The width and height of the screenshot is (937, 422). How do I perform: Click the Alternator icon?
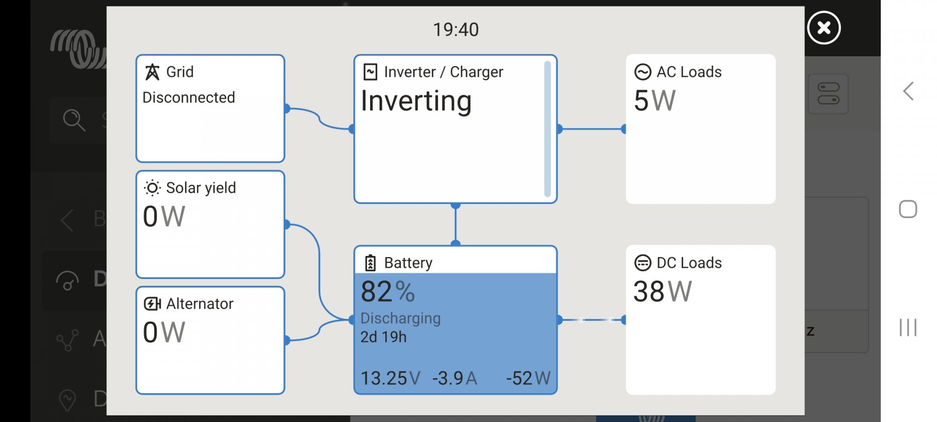click(152, 304)
